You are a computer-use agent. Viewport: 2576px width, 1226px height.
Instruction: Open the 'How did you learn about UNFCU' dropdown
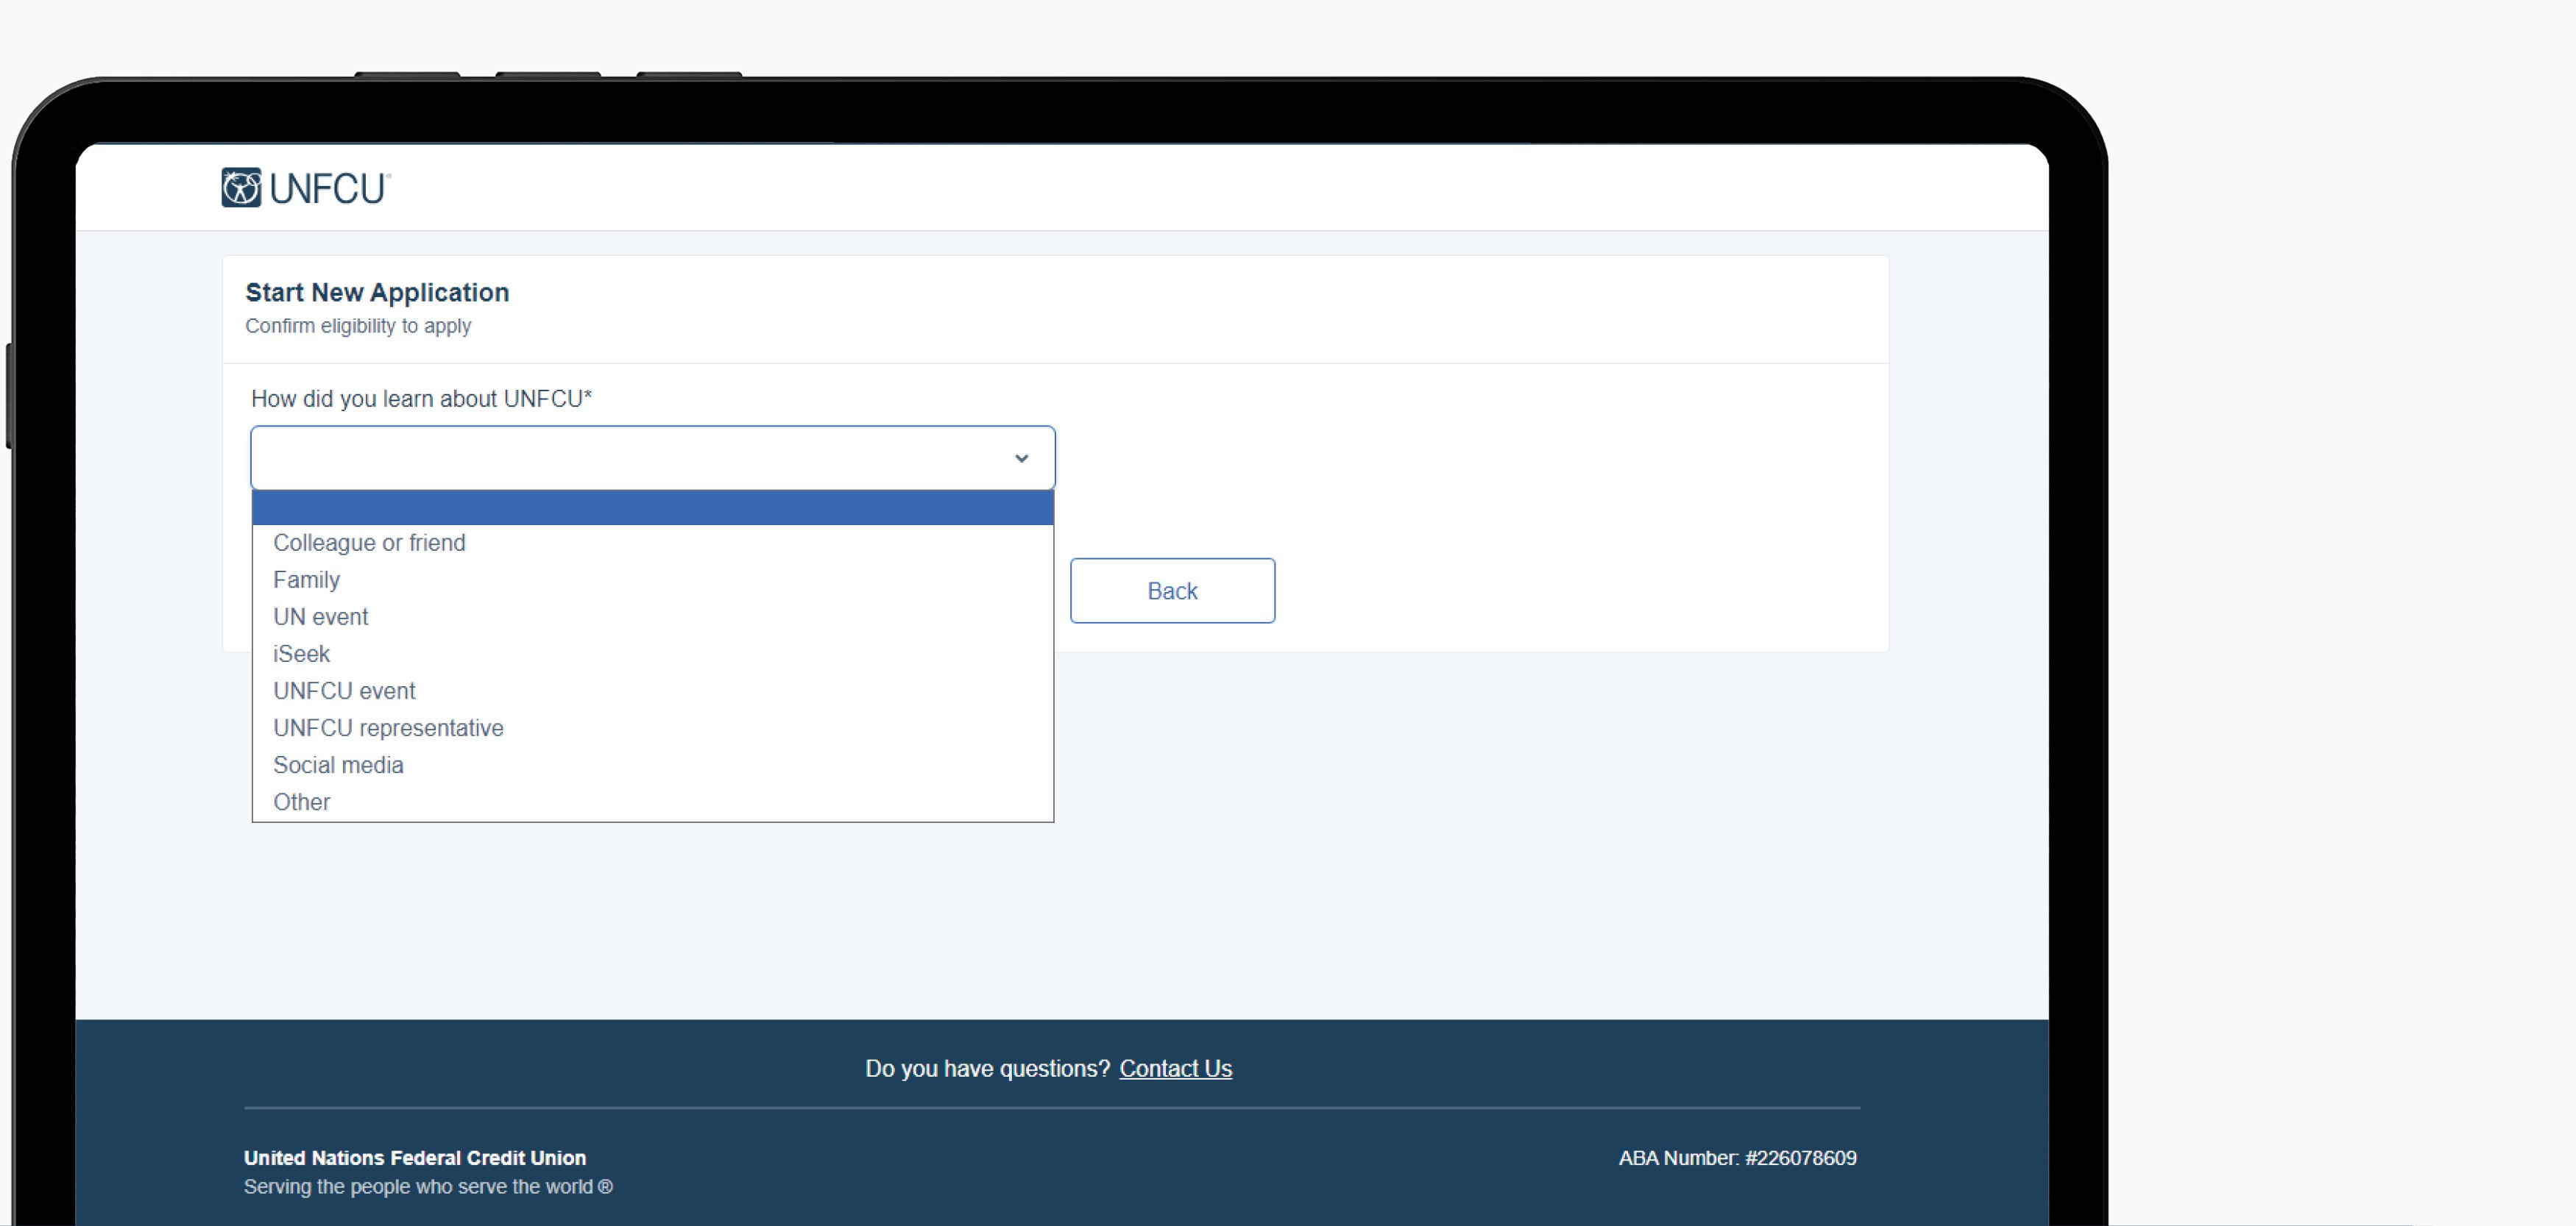pos(652,457)
